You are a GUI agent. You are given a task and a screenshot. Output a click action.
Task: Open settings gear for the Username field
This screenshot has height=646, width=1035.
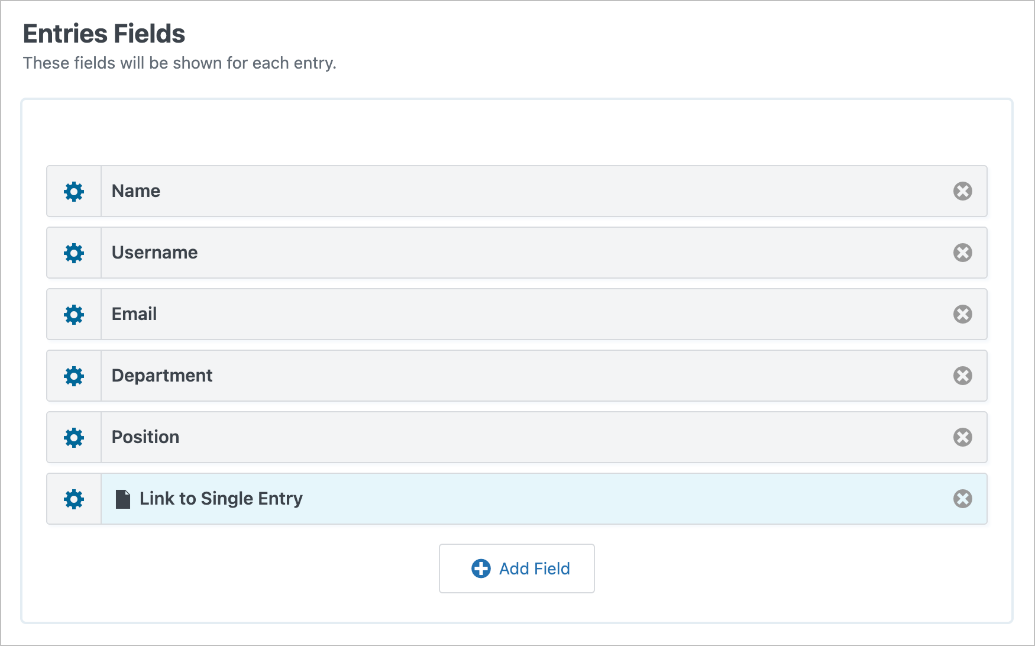(73, 253)
